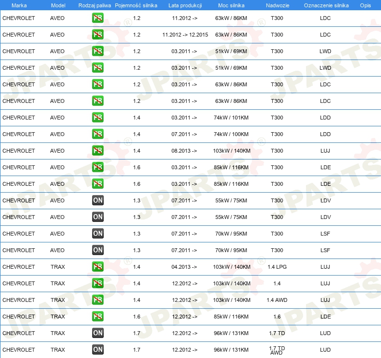Select petrol icon in TRAX 1.4 AWD row
Image resolution: width=381 pixels, height=358 pixels.
tap(98, 300)
